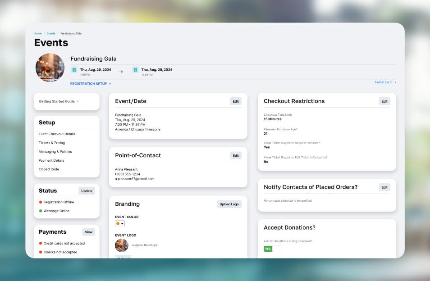
Task: Click the end date calendar icon
Action: point(135,69)
